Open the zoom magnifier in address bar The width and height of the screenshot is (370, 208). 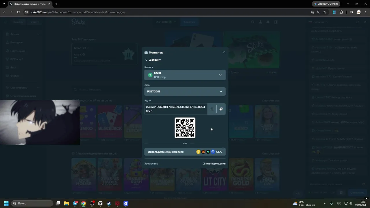(319, 12)
